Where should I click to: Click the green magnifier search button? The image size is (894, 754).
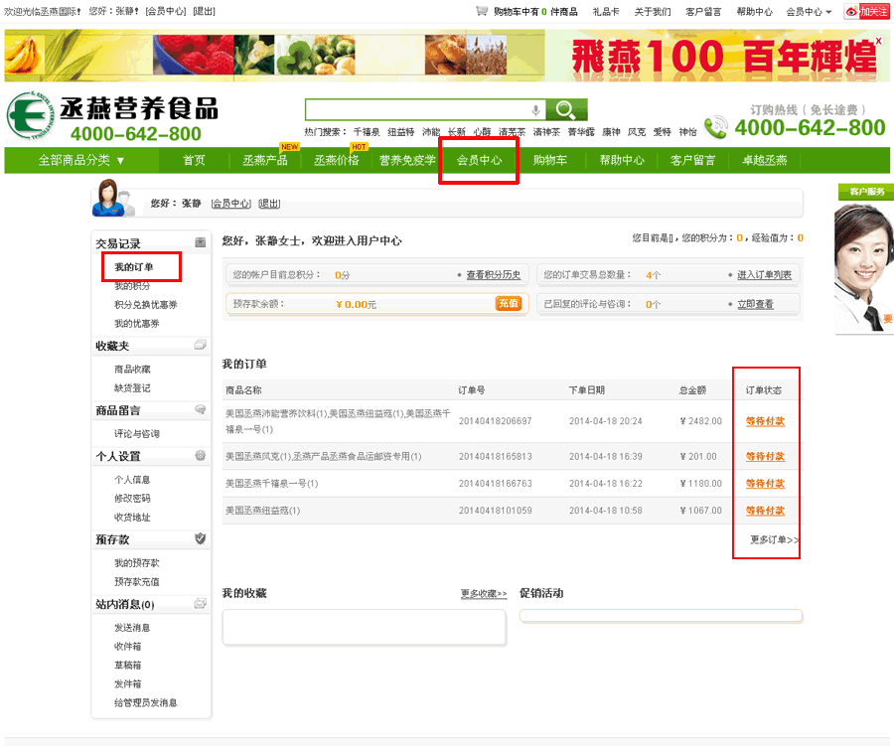566,109
